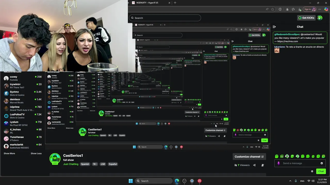This screenshot has width=330, height=185.
Task: Open the Just Chatting category link on the outer page
Action: click(71, 164)
